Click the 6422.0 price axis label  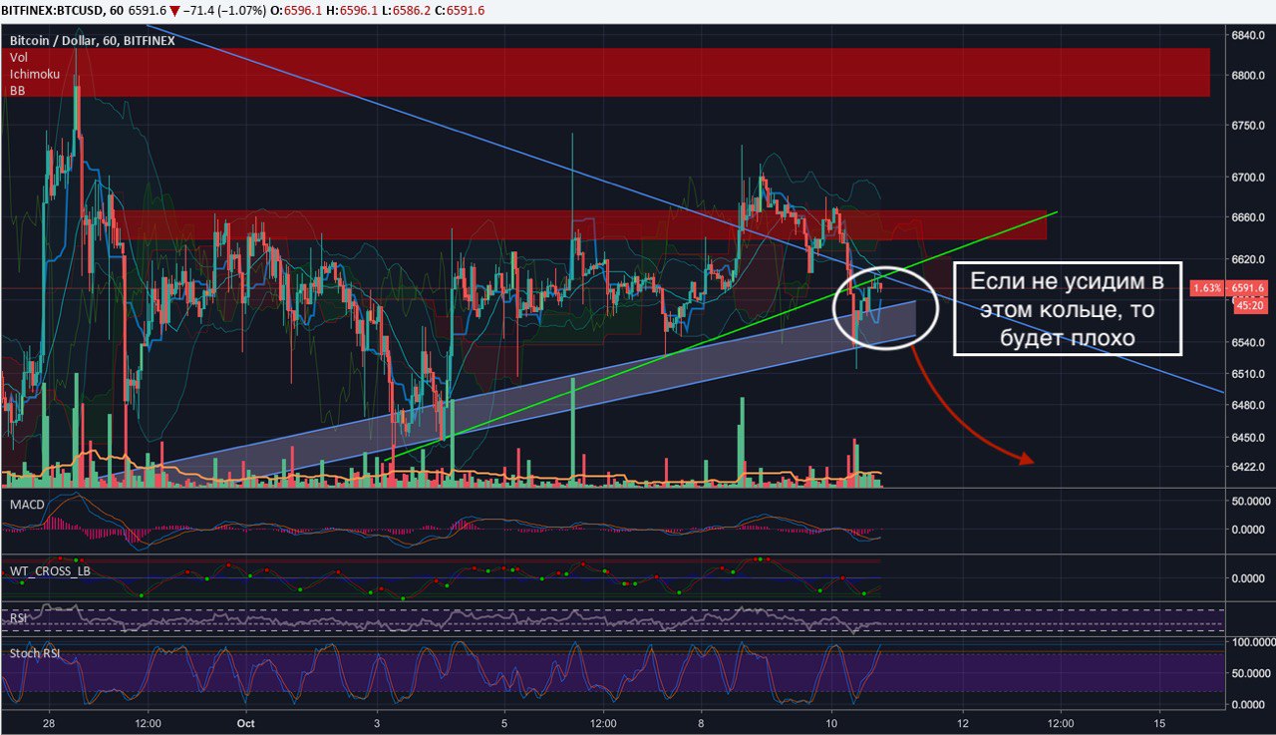click(x=1250, y=467)
